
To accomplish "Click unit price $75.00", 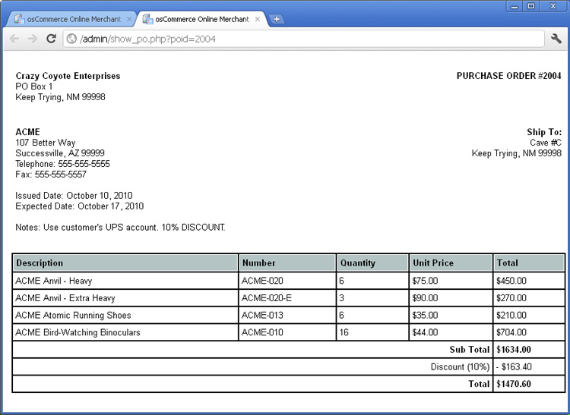I will pyautogui.click(x=425, y=281).
